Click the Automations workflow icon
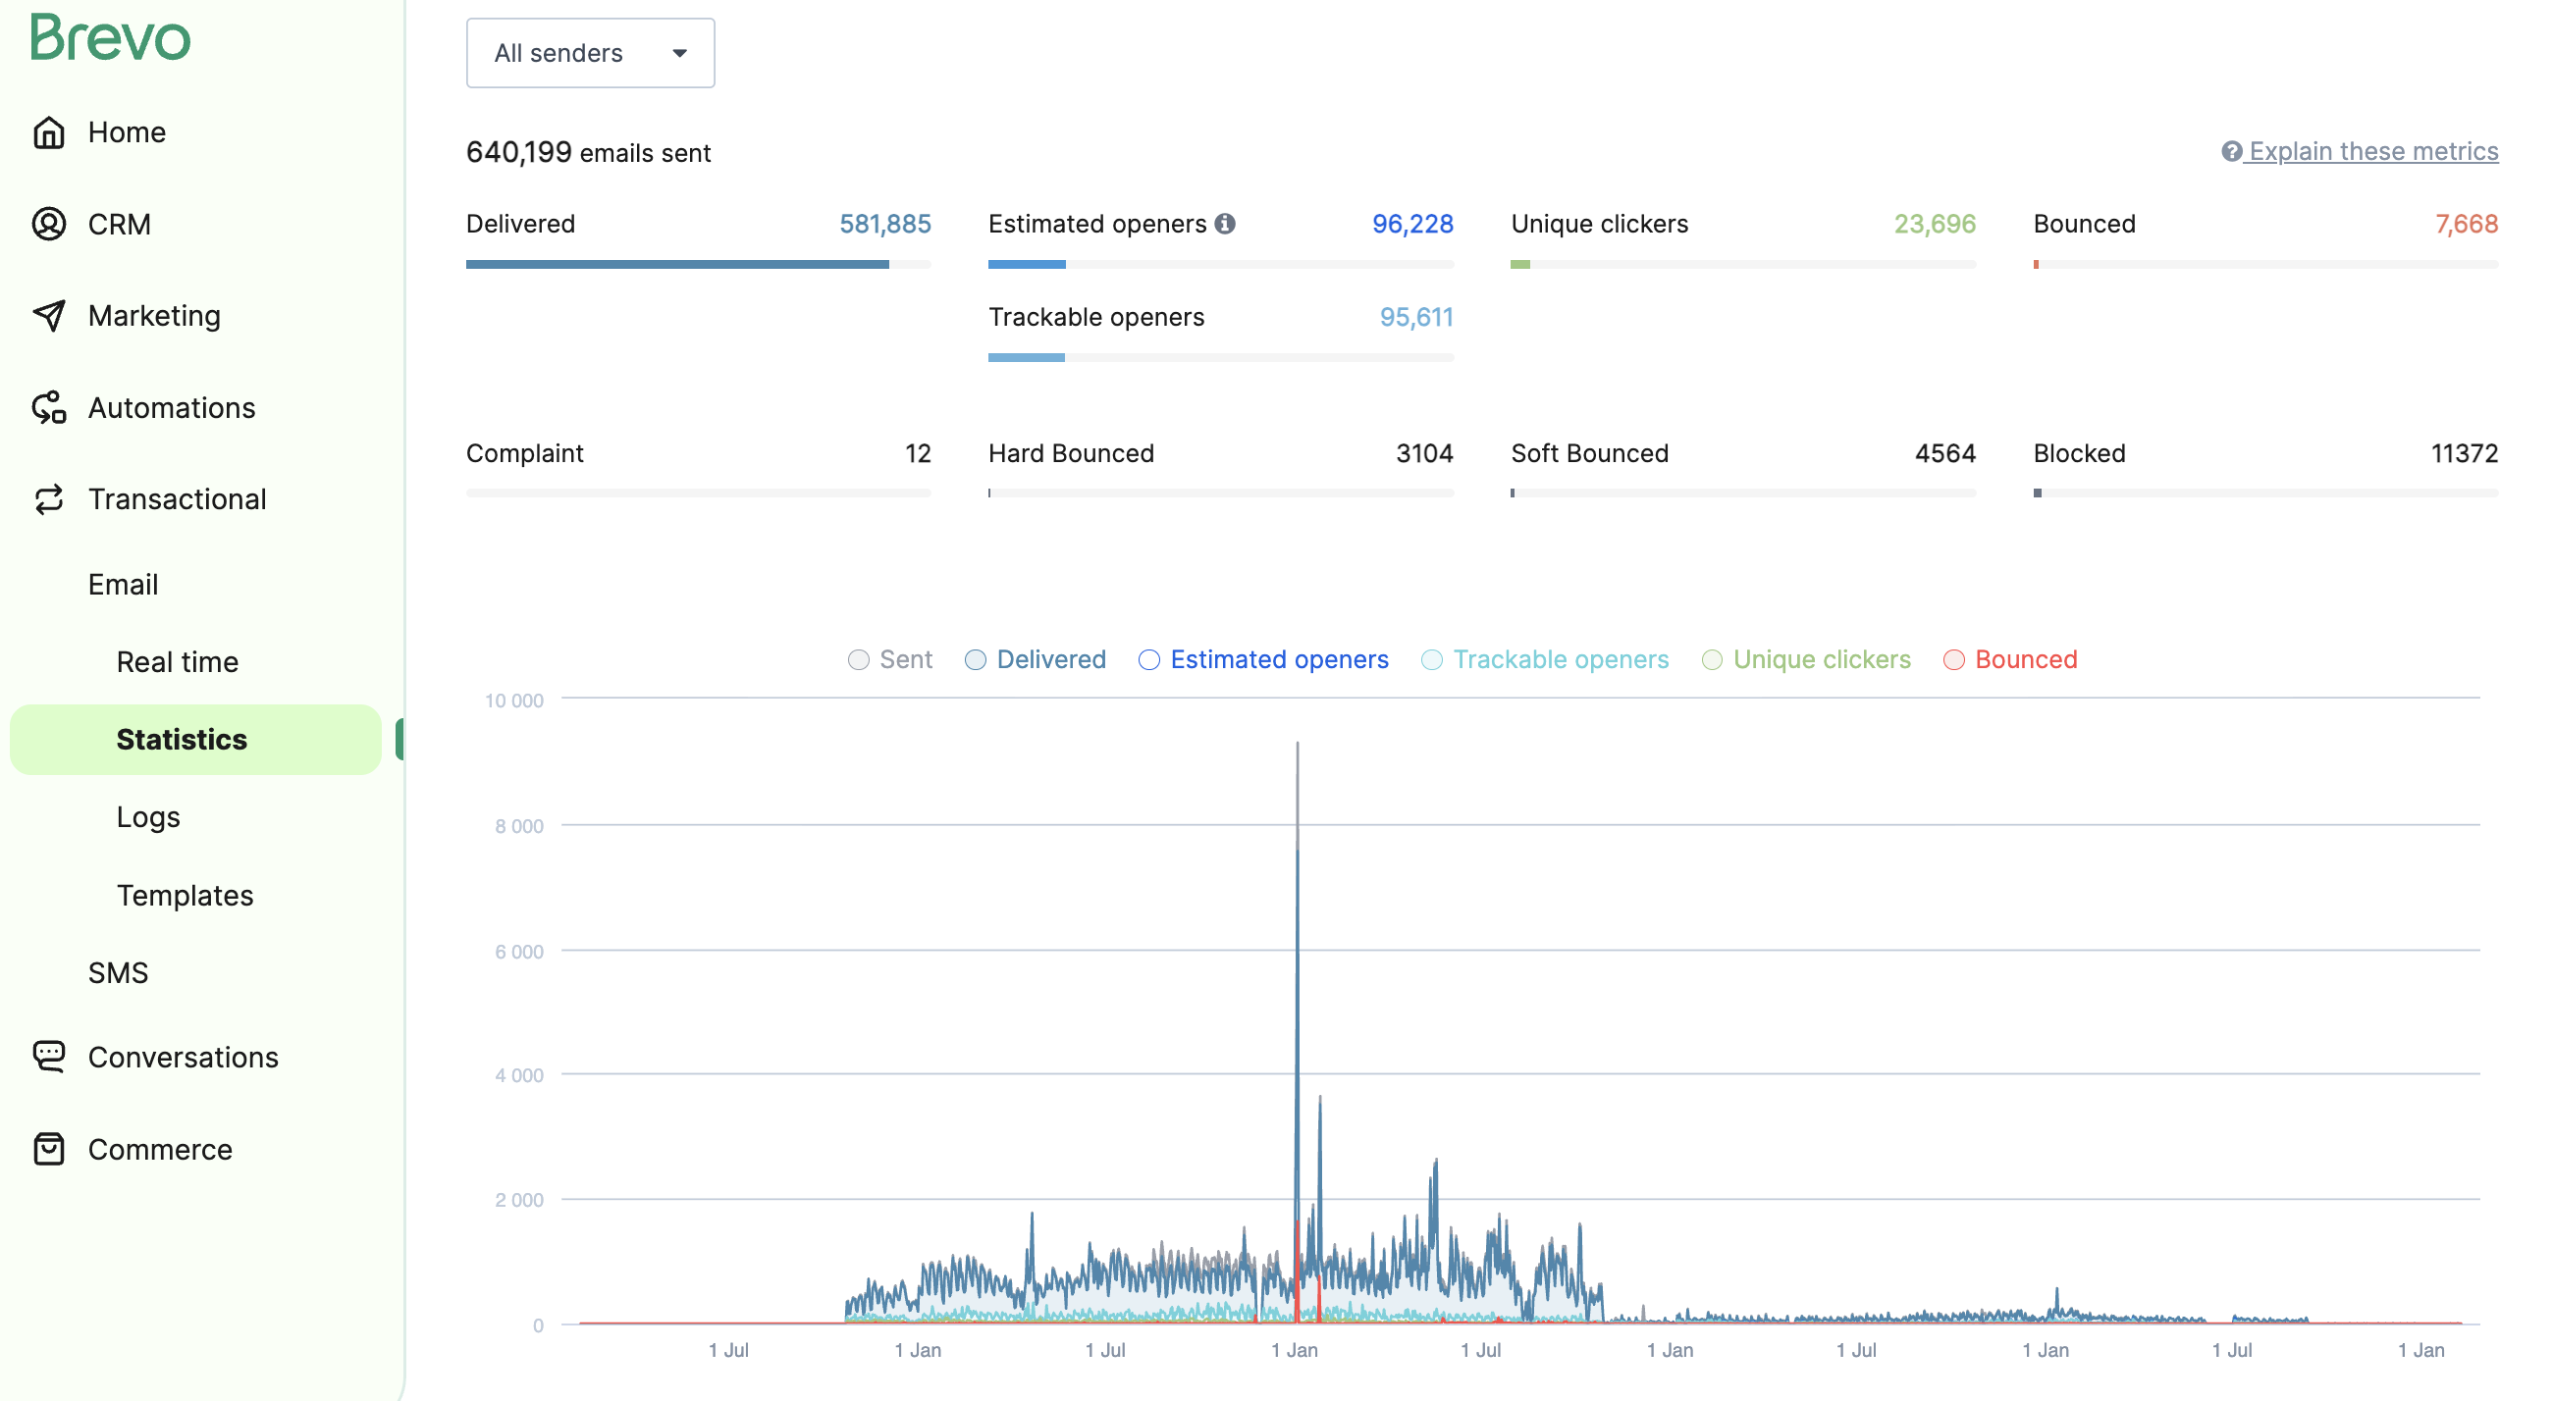This screenshot has width=2552, height=1401. [49, 407]
